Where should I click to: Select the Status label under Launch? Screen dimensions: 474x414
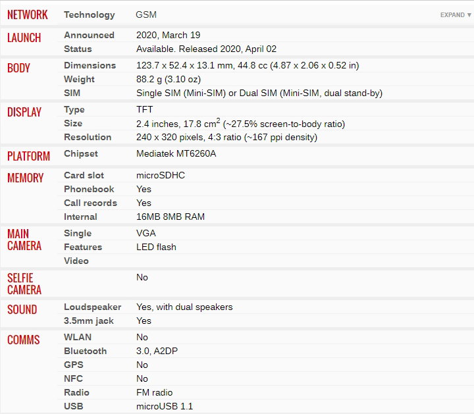click(78, 49)
